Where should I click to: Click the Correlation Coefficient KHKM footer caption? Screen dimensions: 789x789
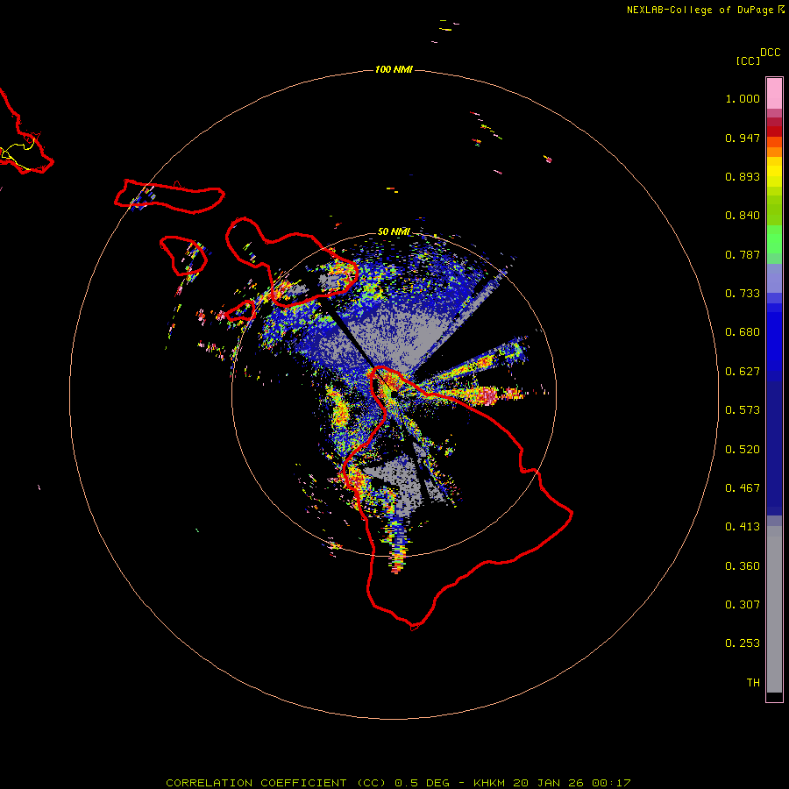398,783
